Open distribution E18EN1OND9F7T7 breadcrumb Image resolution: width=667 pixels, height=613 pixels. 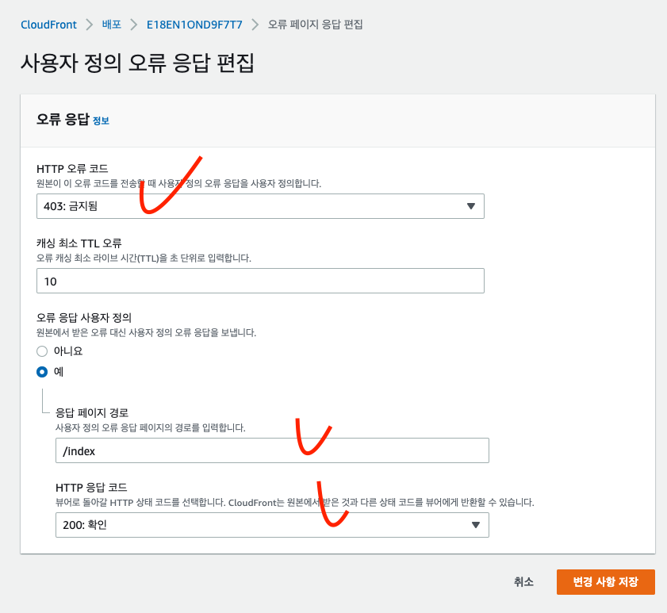[194, 25]
